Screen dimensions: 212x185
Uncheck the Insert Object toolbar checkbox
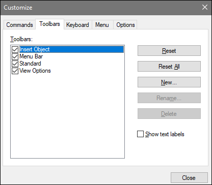coord(15,49)
